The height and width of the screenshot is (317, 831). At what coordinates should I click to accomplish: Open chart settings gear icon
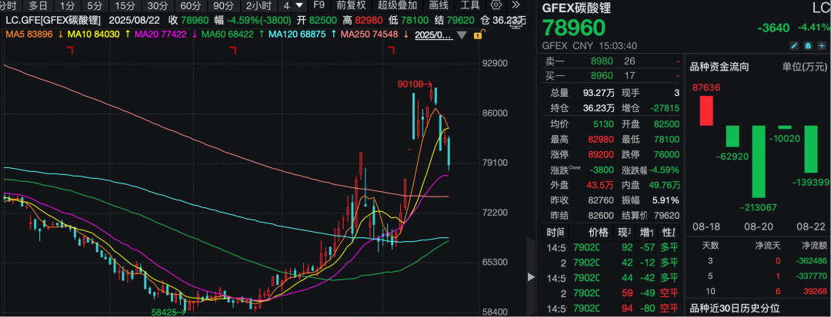point(496,6)
